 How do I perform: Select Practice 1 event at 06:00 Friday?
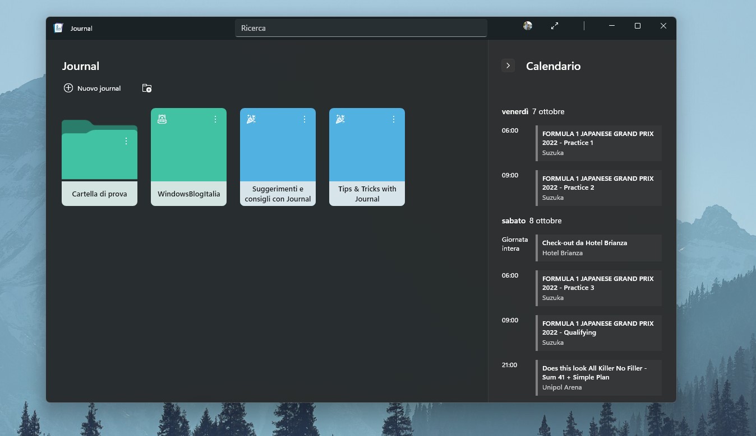[x=599, y=143]
